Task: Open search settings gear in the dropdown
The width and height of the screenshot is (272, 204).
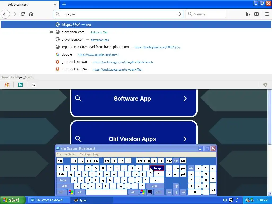Action: click(x=265, y=85)
